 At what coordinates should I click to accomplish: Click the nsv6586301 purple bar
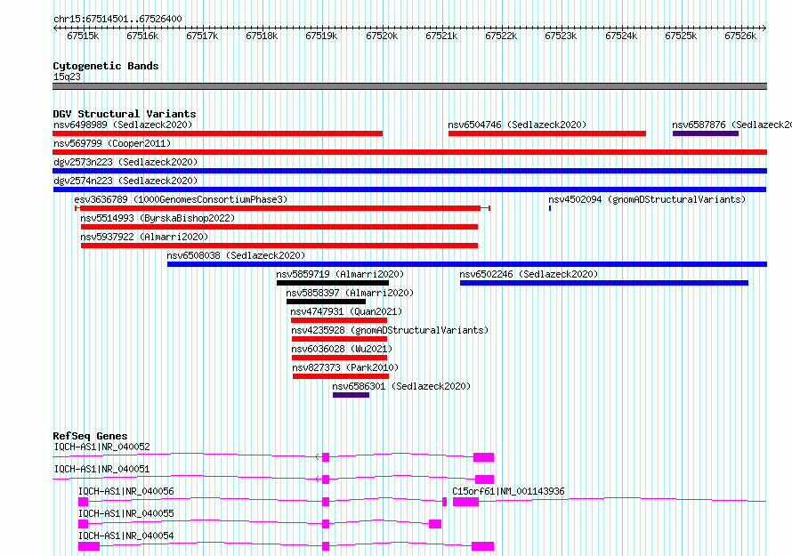351,395
